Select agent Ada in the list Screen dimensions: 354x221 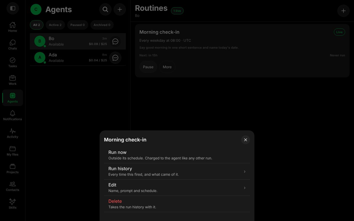(78, 58)
